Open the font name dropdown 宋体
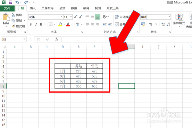 click(62, 17)
